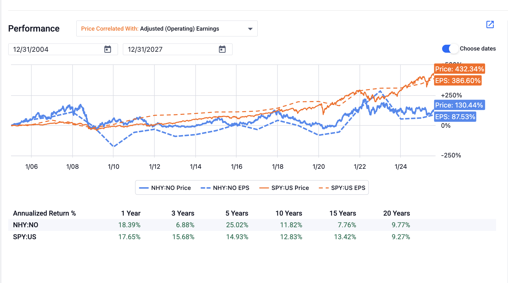This screenshot has height=283, width=508.
Task: Click the 25.02% 5-year return for NHY:NO
Action: pyautogui.click(x=237, y=225)
